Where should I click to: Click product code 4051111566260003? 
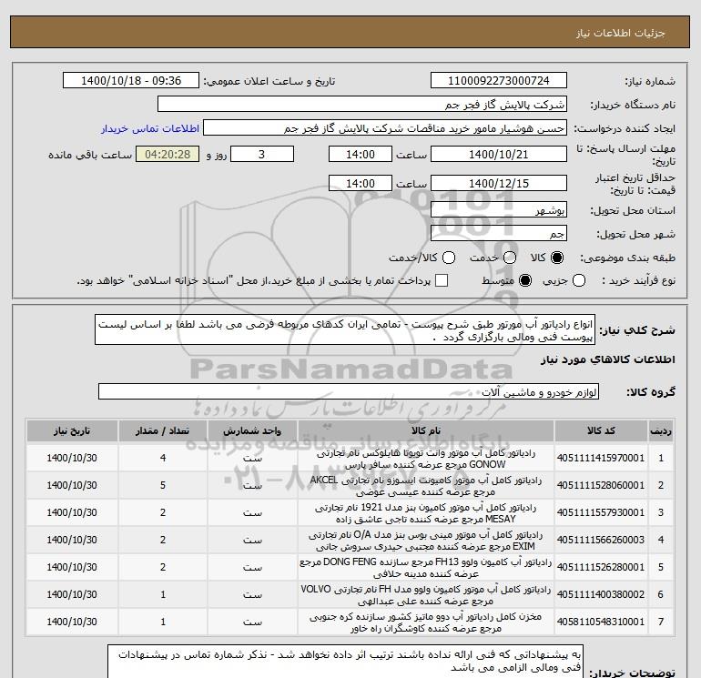pos(601,540)
